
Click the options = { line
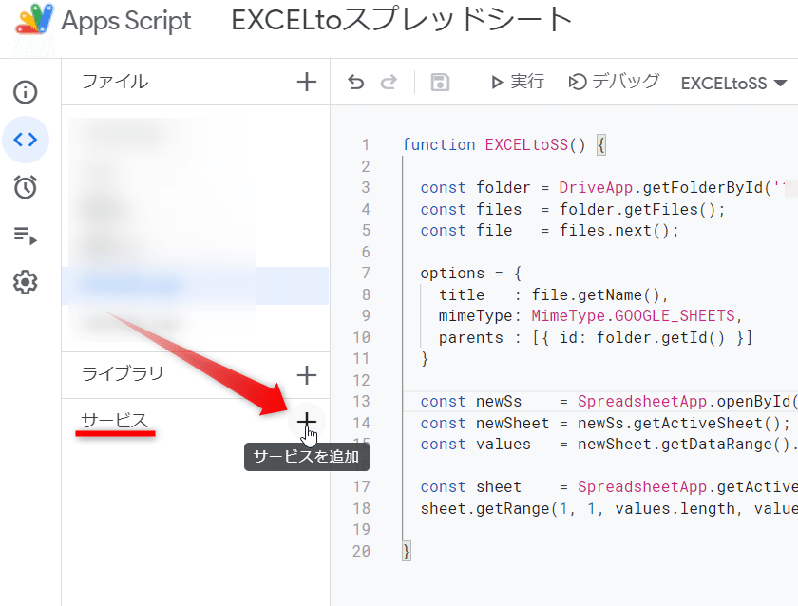tap(471, 274)
